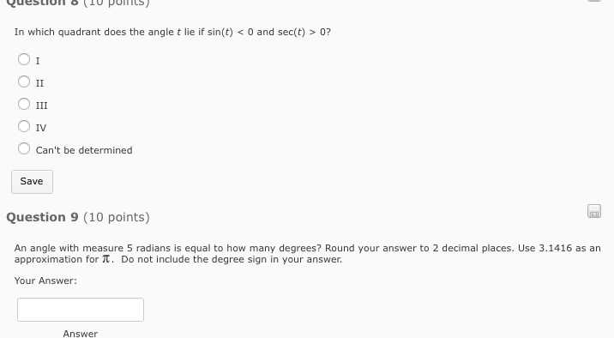This screenshot has height=338, width=614.
Task: Choose the radio button for quadrant III
Action: (24, 104)
